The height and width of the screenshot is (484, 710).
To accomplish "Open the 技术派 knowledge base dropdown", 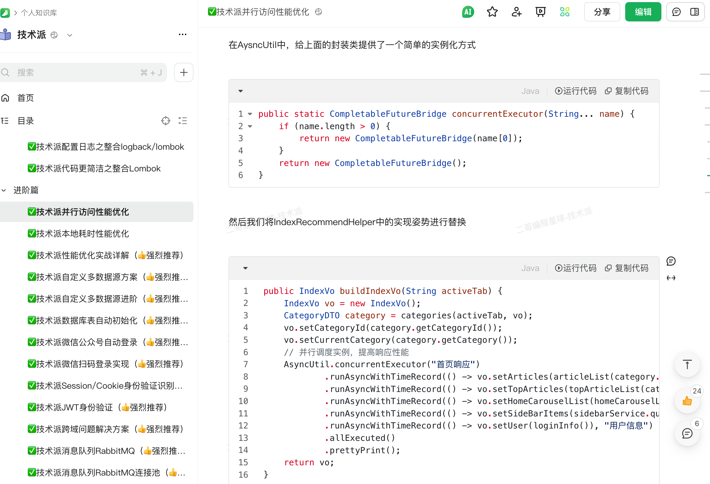I will coord(70,35).
